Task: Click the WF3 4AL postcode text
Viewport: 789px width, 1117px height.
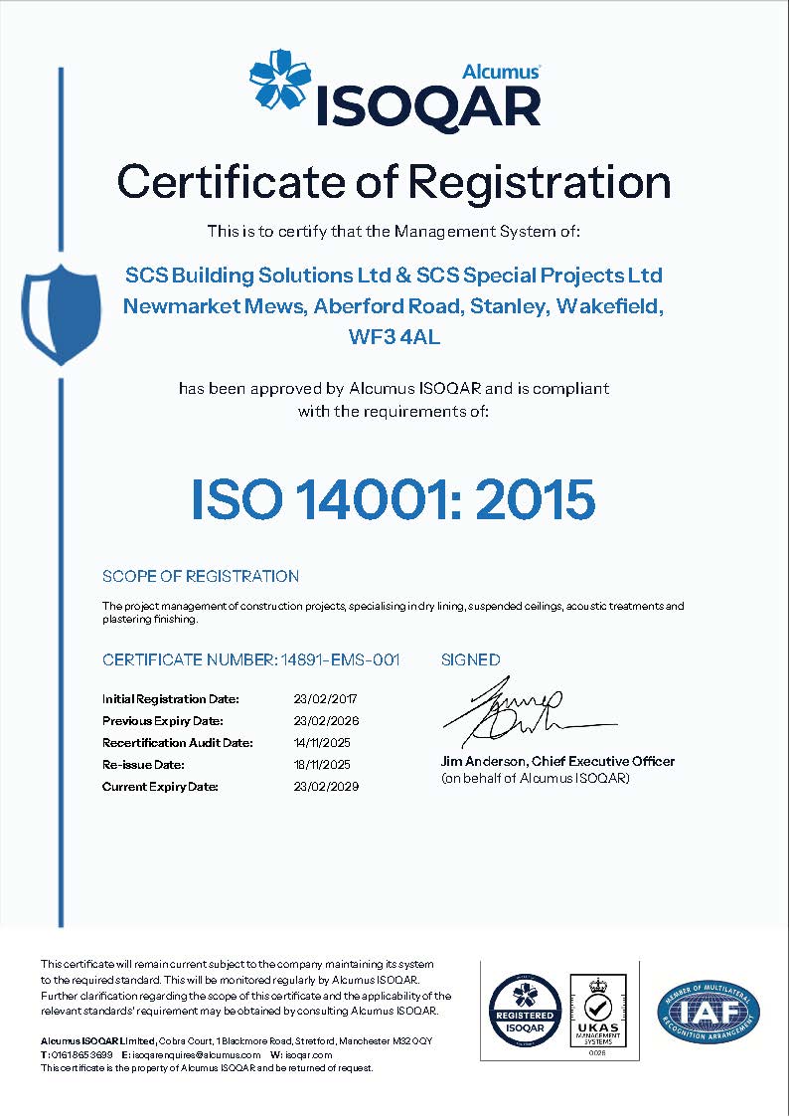Action: click(394, 338)
